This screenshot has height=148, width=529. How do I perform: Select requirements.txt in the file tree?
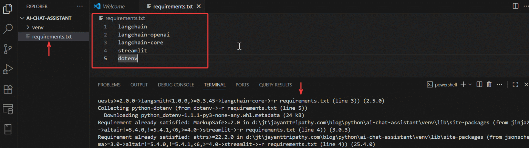[x=53, y=37]
